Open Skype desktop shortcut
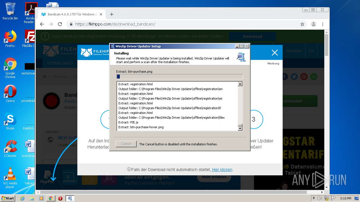The image size is (360, 202). pos(10,121)
